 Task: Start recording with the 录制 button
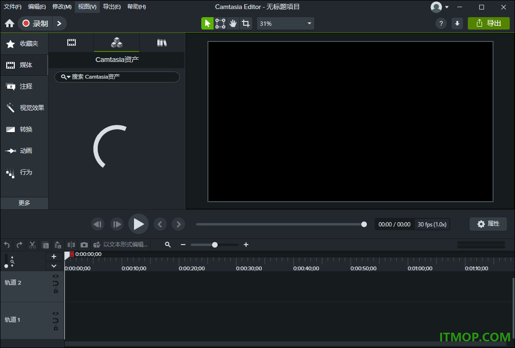pos(35,23)
